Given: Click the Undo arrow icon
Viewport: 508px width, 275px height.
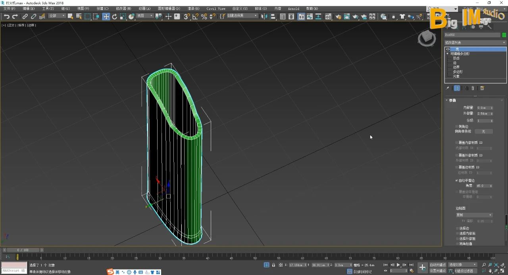Looking at the screenshot, I should 6,16.
